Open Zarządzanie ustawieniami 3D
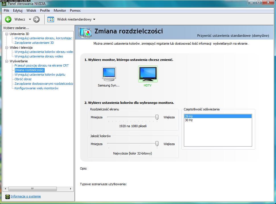 [x=34, y=43]
